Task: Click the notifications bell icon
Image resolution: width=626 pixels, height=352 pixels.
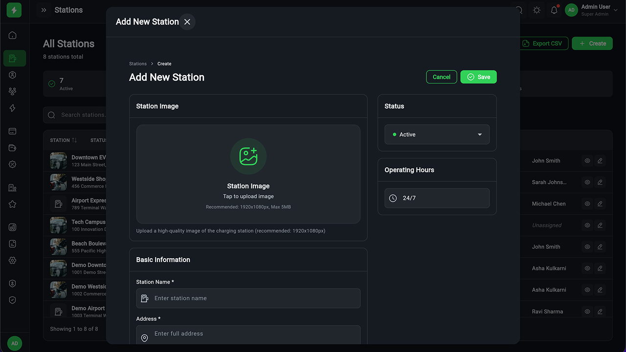Action: point(554,10)
